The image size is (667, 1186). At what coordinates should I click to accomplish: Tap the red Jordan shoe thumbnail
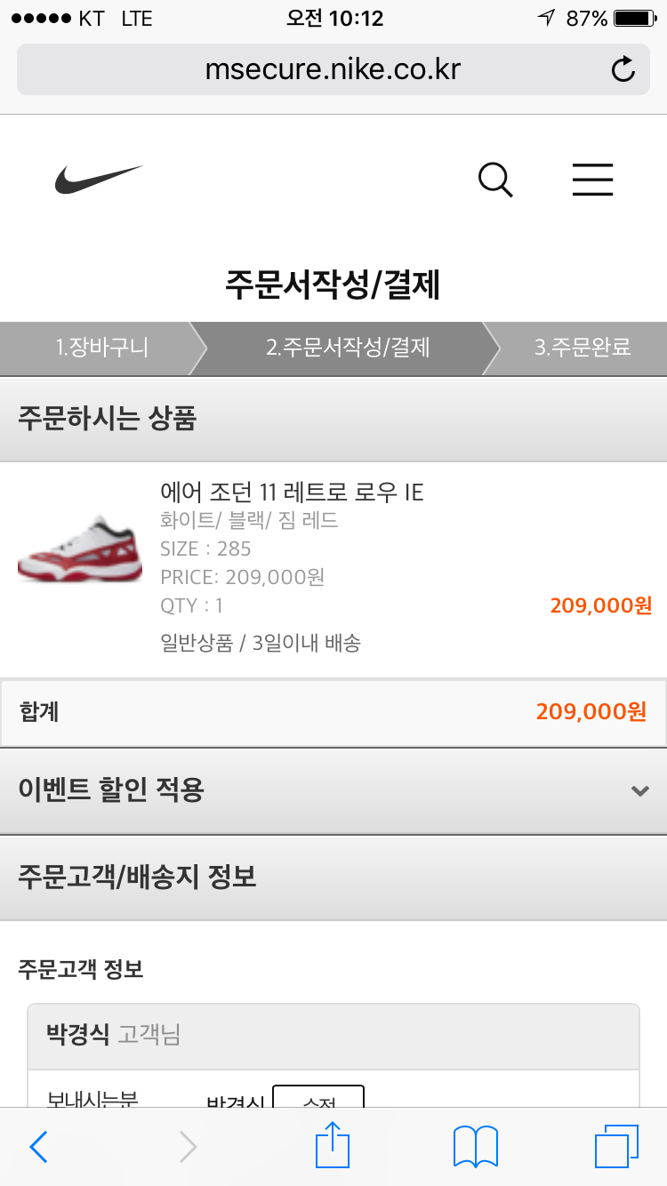click(x=80, y=550)
